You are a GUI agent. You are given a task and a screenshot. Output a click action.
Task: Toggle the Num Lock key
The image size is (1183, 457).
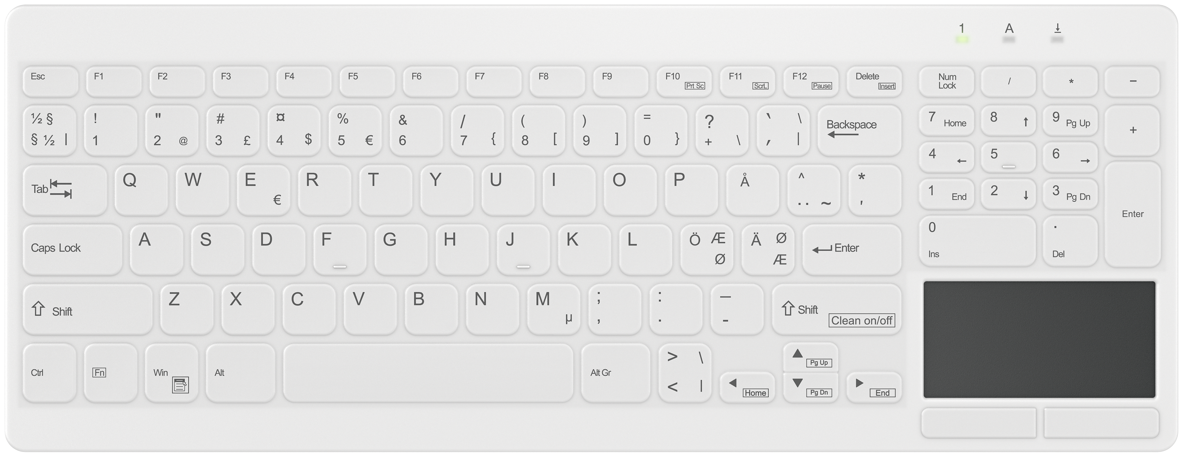coord(947,82)
